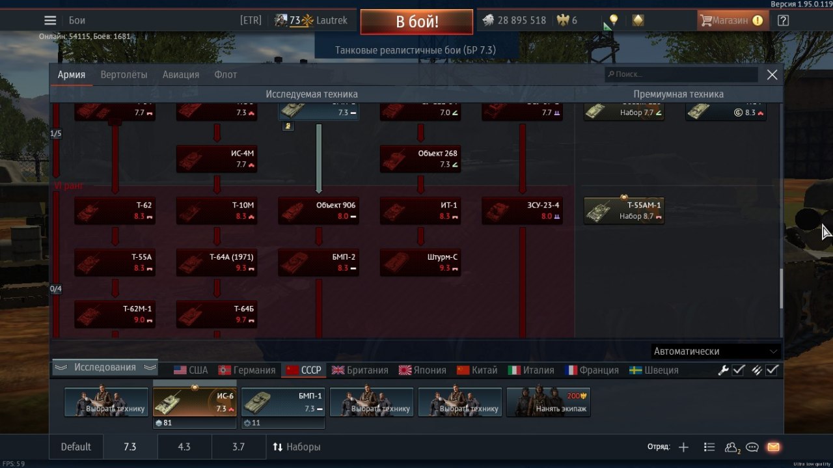Switch to the Авиация tab
Viewport: 833px width, 468px height.
(181, 75)
